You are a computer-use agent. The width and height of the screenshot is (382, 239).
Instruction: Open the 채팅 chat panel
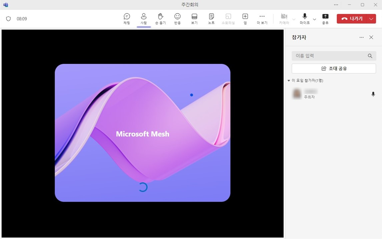127,19
